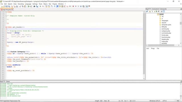Click the Copy toolbar icon

[x=22, y=6]
